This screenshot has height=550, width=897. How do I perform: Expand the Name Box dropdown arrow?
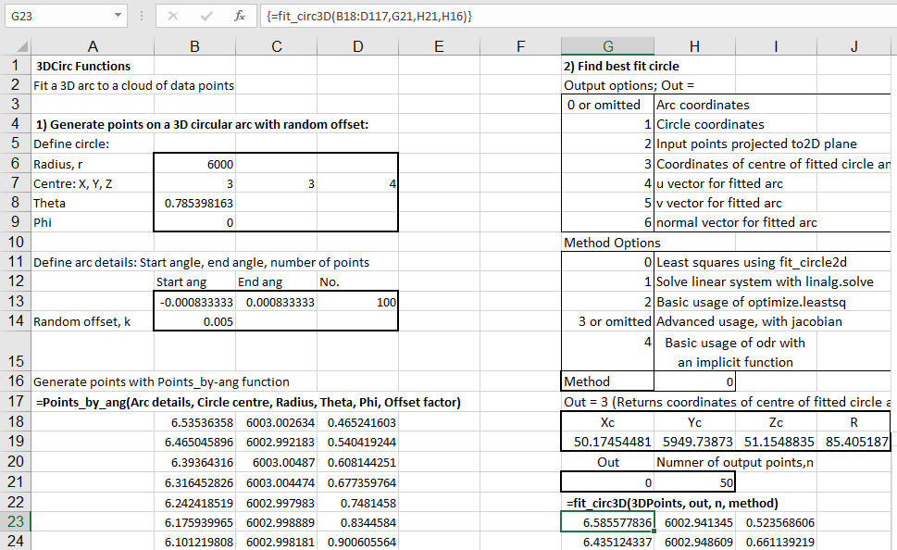click(117, 17)
